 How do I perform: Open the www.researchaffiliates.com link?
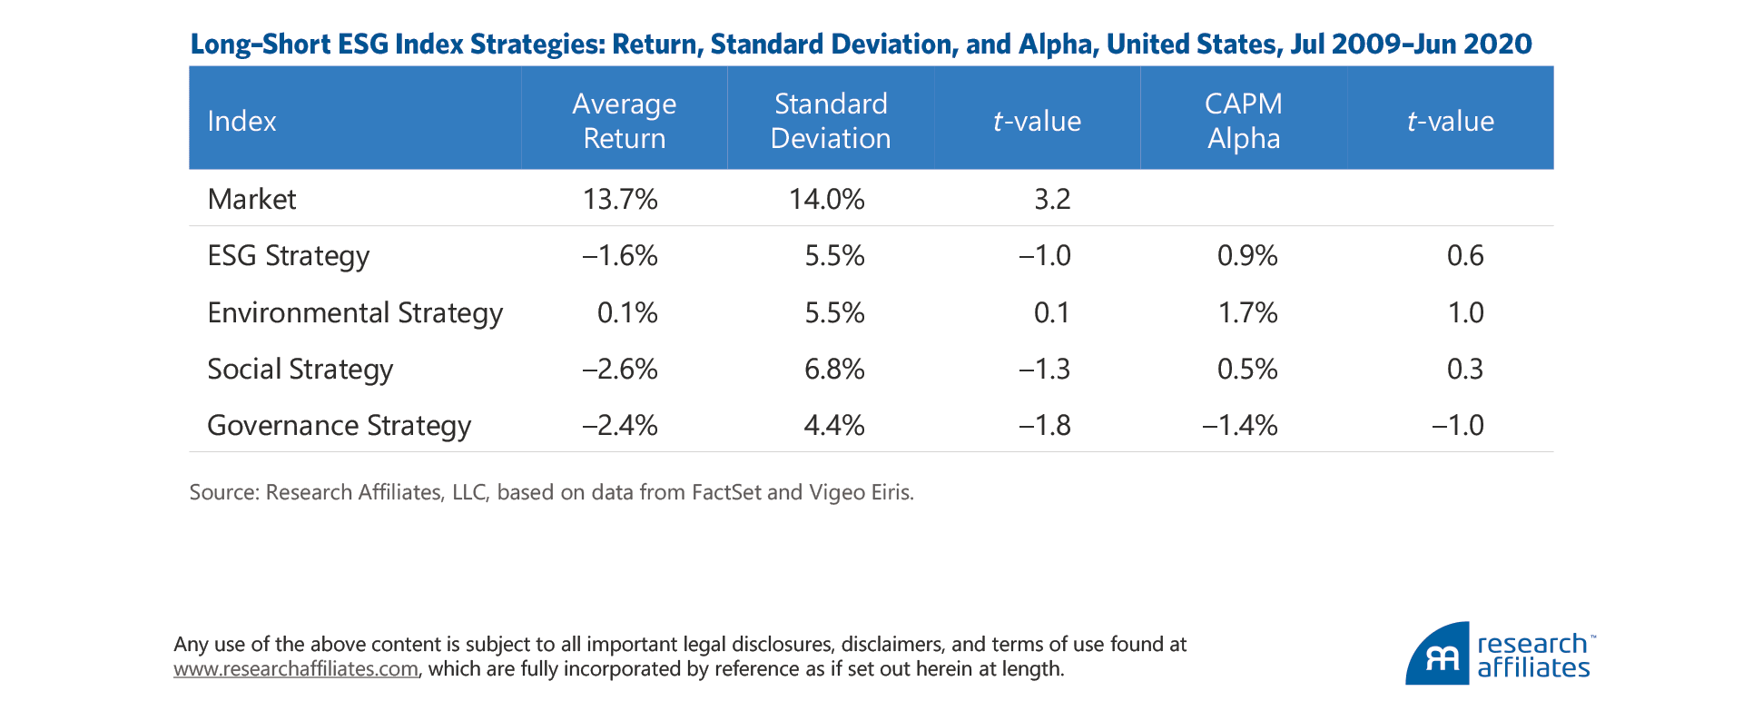tap(296, 669)
